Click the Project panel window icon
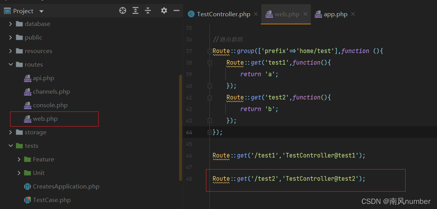 point(7,11)
